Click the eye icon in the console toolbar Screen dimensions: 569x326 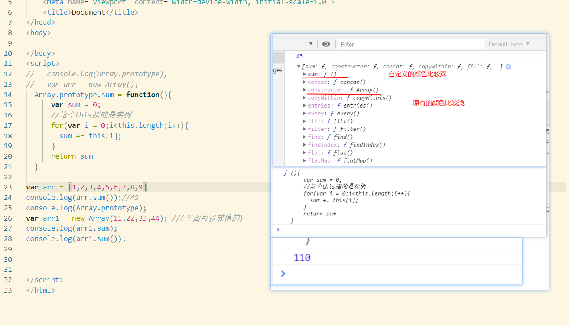(x=326, y=44)
